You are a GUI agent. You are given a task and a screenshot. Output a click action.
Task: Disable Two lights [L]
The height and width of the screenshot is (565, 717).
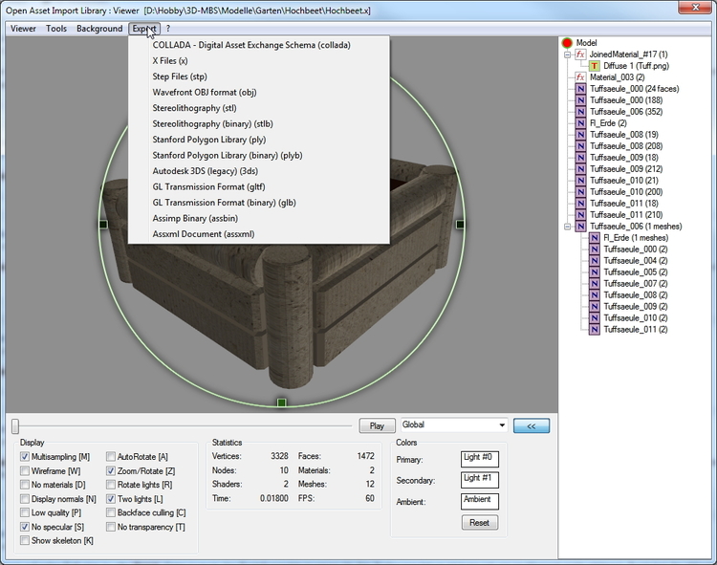tap(111, 499)
